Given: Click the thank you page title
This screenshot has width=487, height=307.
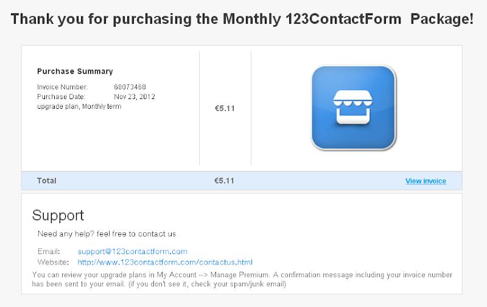Looking at the screenshot, I should click(x=242, y=19).
